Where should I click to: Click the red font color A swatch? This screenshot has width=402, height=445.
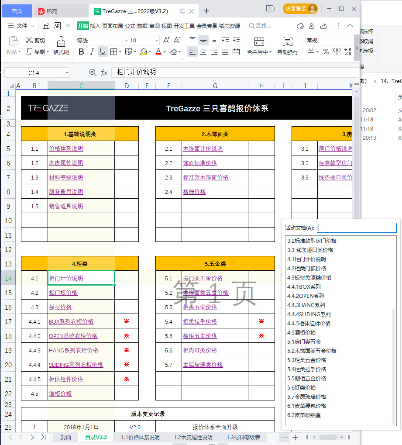(x=158, y=52)
